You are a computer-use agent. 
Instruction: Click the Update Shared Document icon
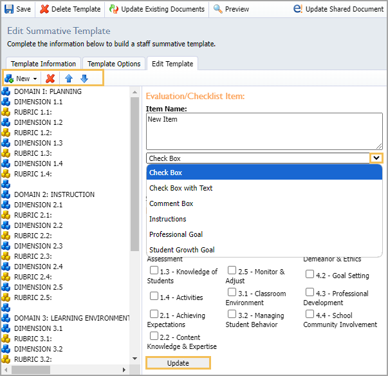pyautogui.click(x=298, y=8)
